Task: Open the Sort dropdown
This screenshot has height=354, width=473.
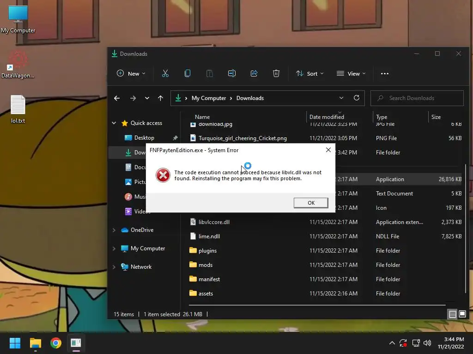Action: 310,73
